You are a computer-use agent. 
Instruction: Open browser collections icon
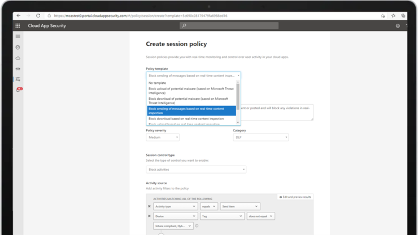[x=403, y=16]
